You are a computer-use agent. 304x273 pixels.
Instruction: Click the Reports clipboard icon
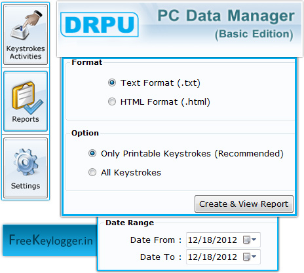click(28, 98)
